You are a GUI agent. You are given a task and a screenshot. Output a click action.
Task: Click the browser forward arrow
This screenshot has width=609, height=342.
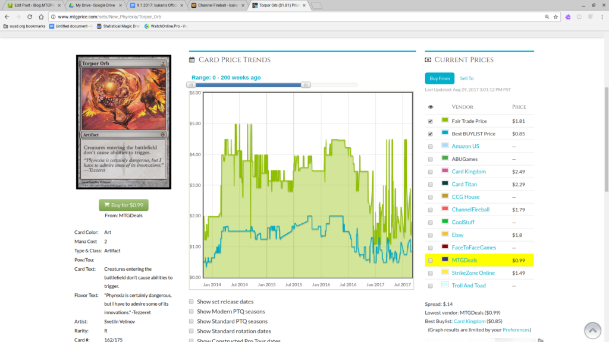(x=18, y=17)
